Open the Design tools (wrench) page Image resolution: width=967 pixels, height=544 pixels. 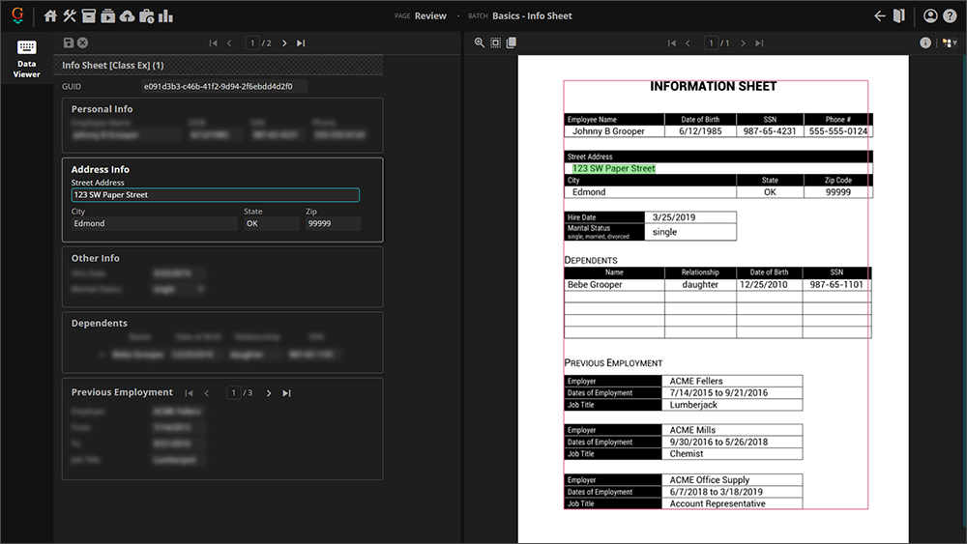tap(70, 15)
